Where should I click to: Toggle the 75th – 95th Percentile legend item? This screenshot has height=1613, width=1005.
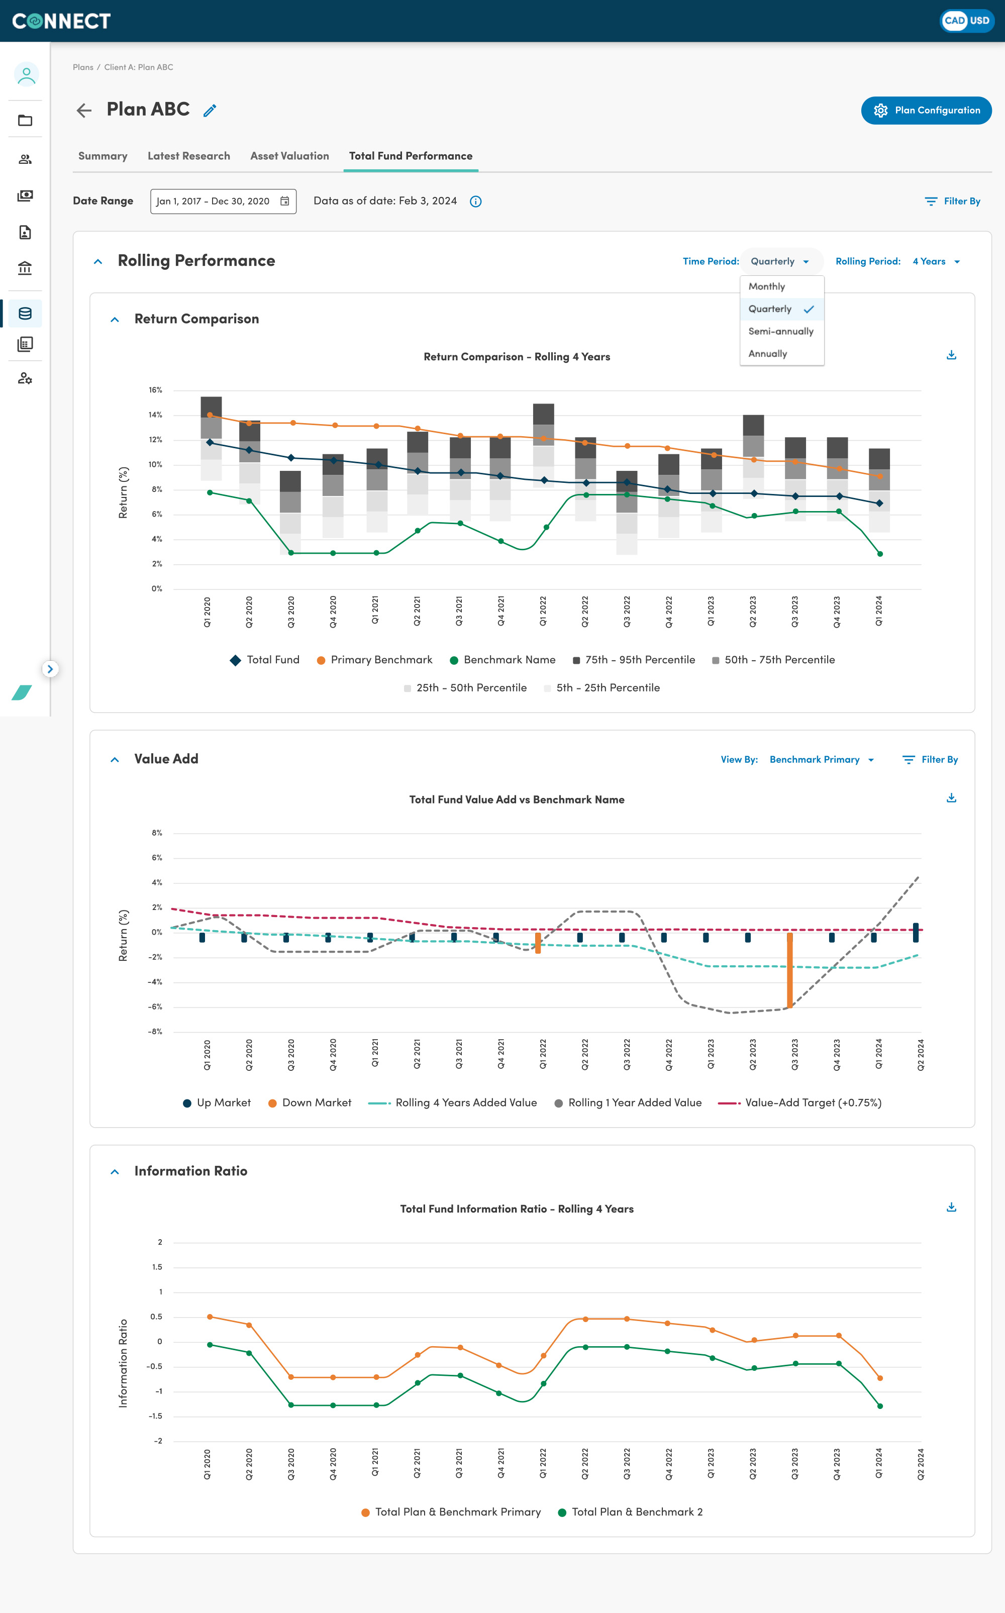(x=634, y=660)
